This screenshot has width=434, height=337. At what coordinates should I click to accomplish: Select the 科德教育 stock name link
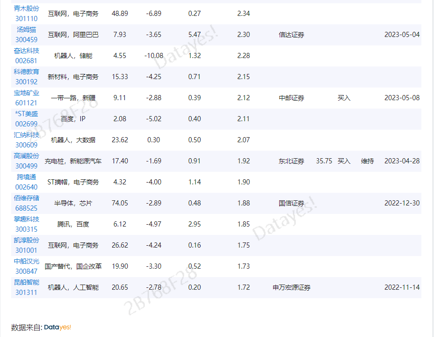click(x=27, y=72)
